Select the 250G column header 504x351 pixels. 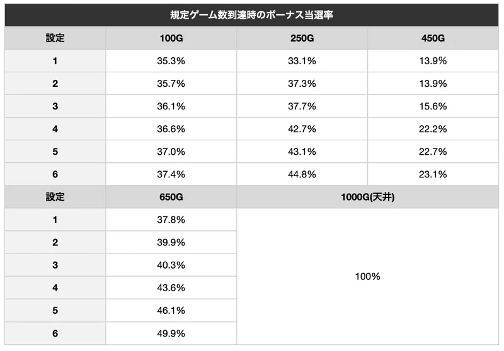click(302, 38)
